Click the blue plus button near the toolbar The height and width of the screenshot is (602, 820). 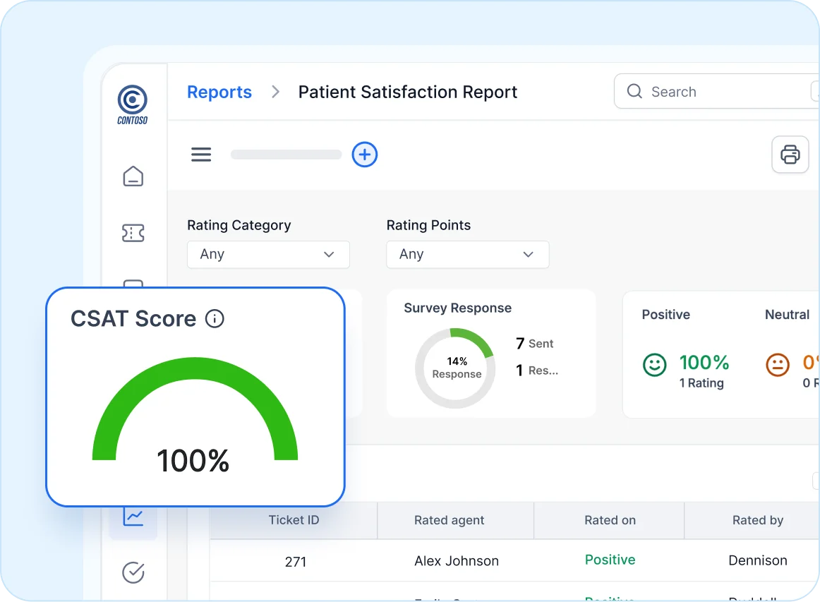365,155
